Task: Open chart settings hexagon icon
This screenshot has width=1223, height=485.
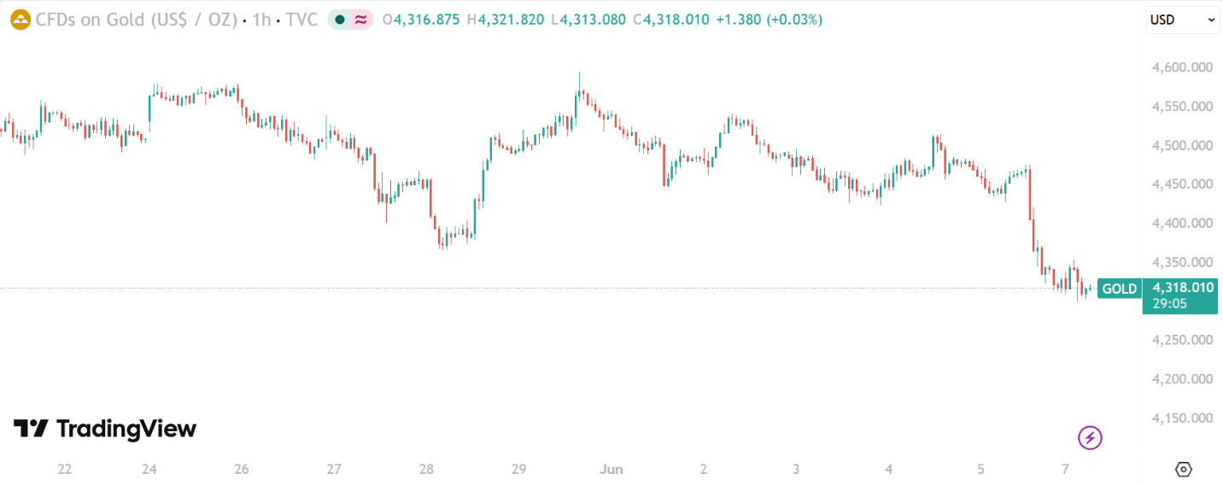Action: point(1184,469)
